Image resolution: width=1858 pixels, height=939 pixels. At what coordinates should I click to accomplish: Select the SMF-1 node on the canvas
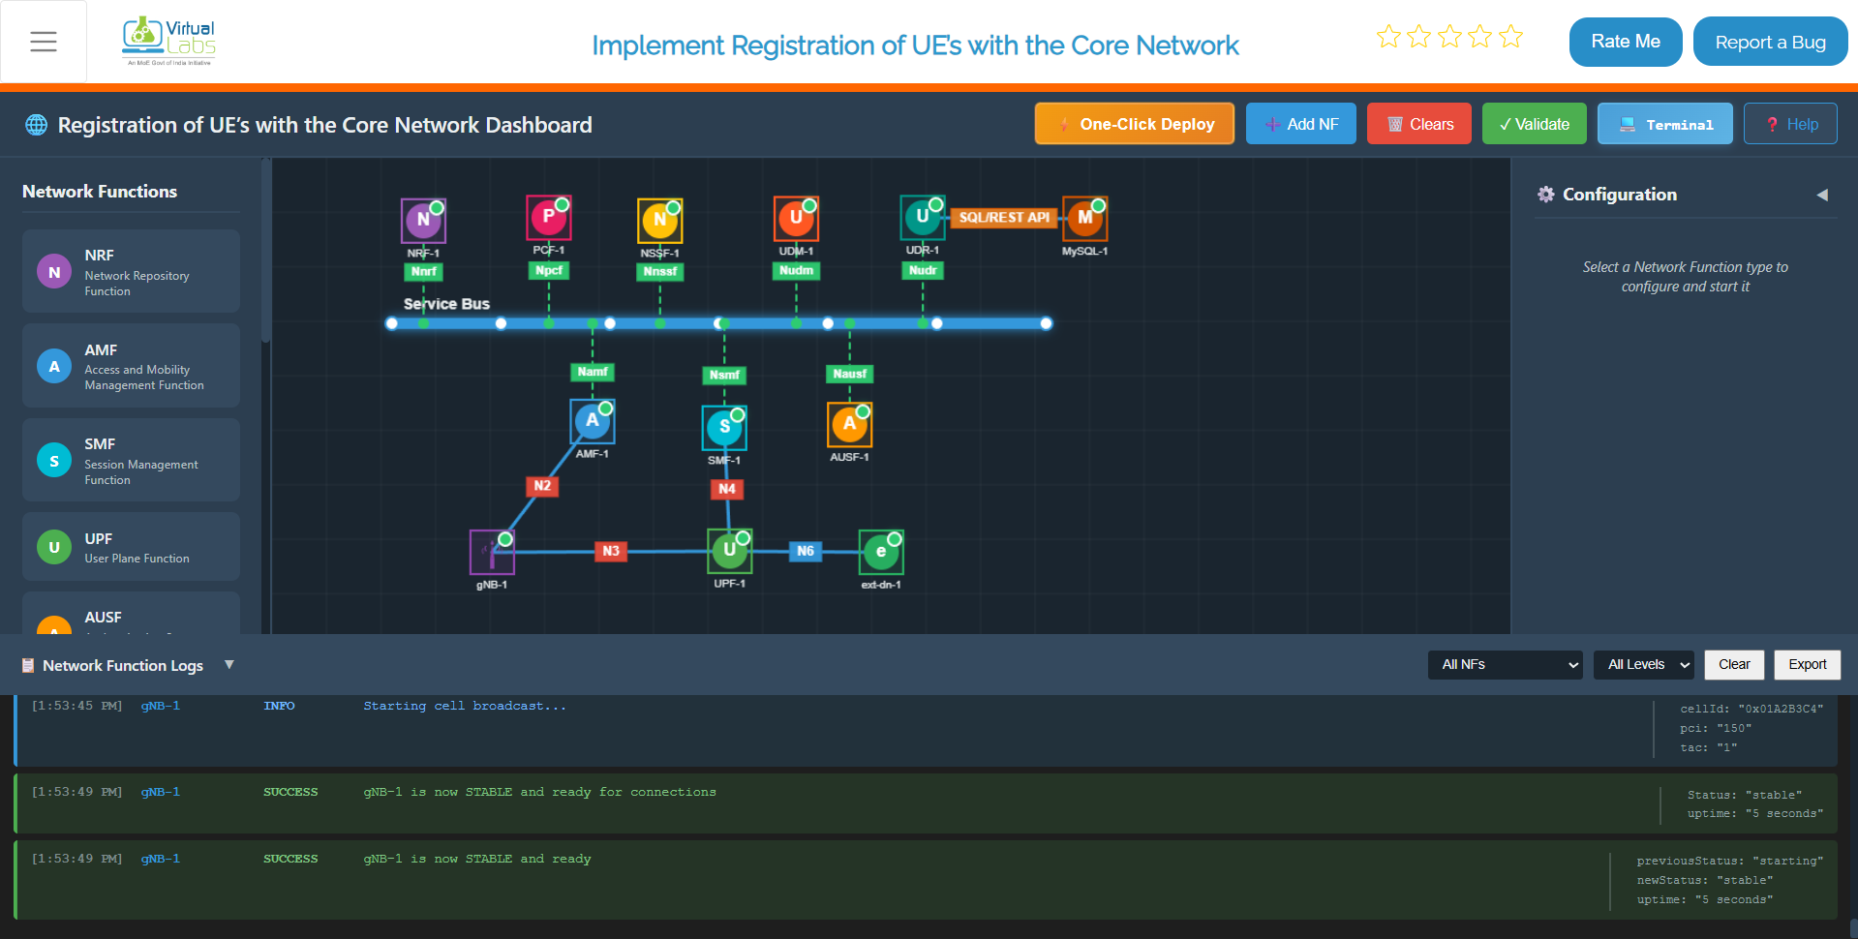pos(724,427)
